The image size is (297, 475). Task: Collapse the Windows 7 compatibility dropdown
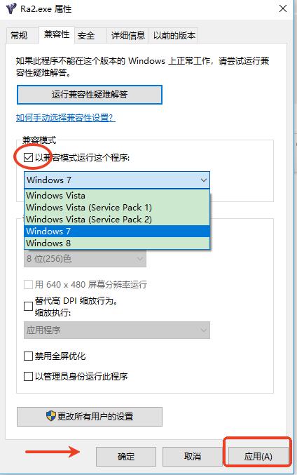117,180
